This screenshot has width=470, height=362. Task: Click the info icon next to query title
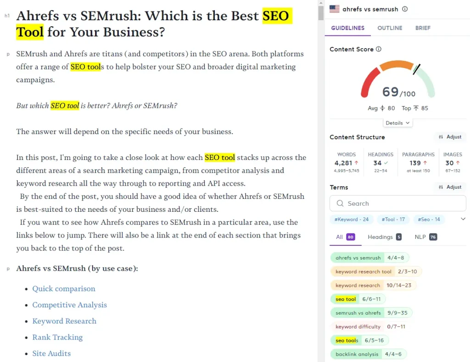405,9
